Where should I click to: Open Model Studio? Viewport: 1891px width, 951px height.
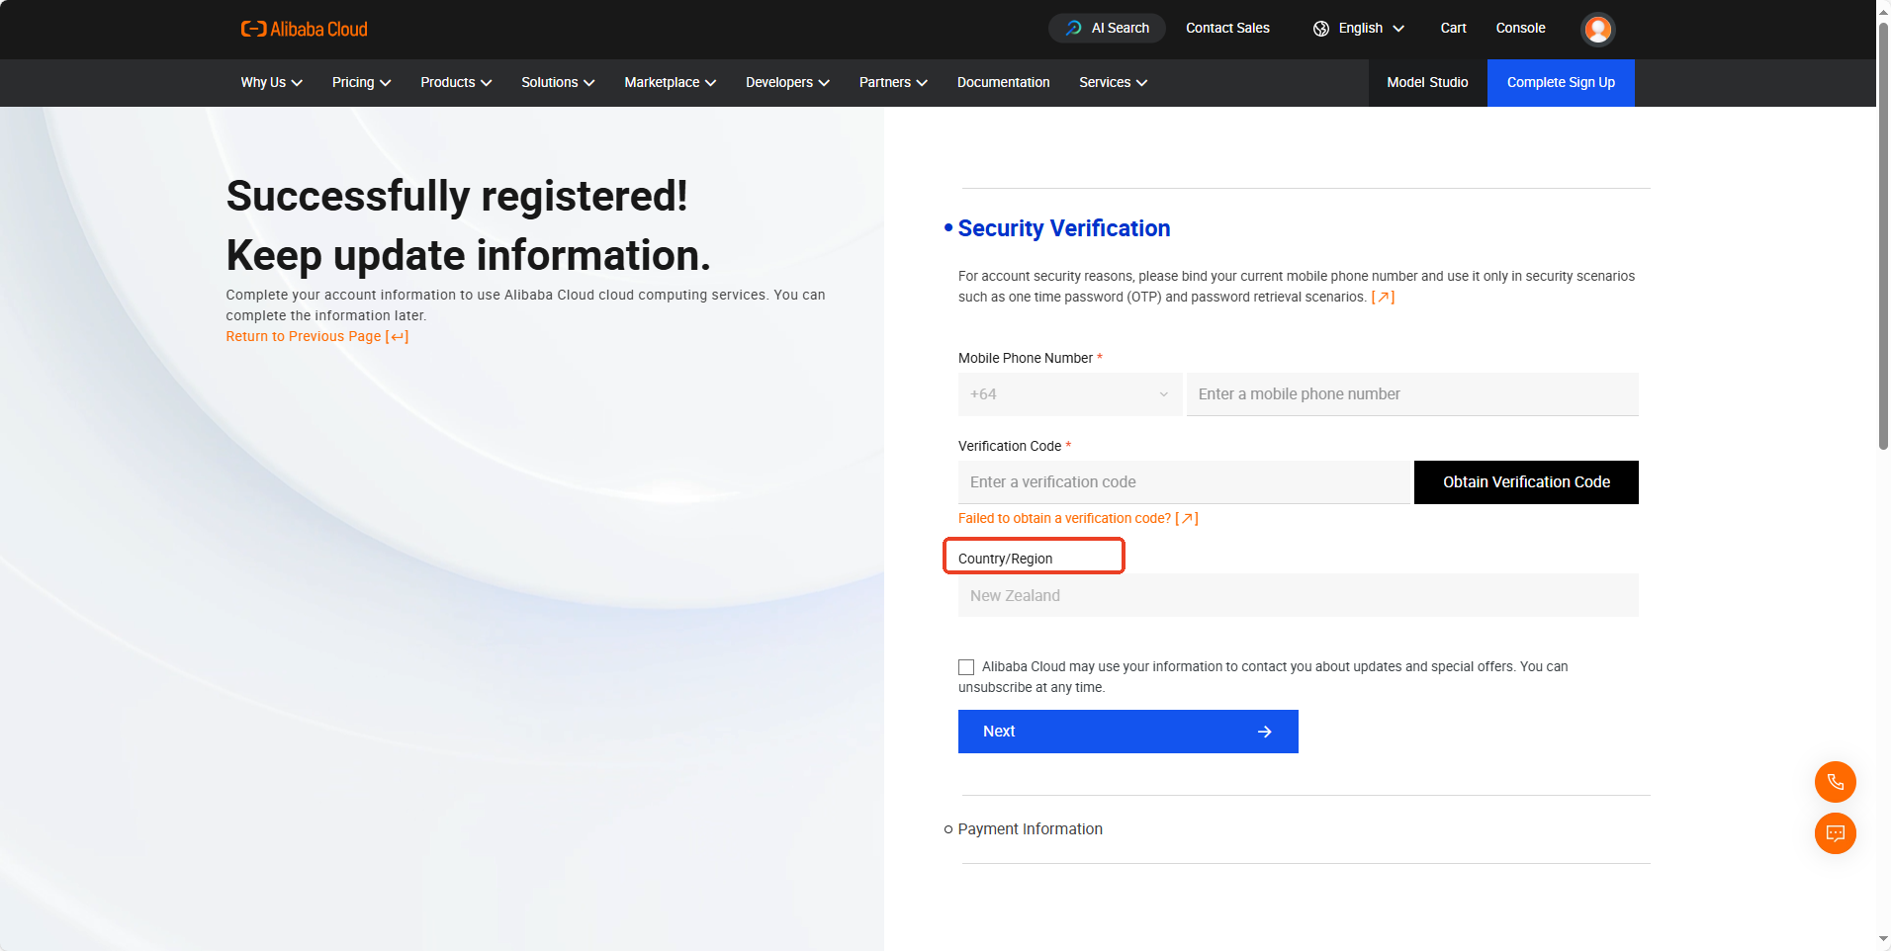[x=1427, y=83]
